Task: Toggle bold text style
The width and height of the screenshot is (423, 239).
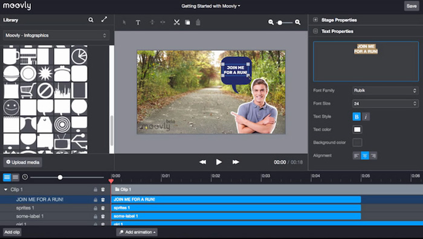Action: [x=357, y=117]
